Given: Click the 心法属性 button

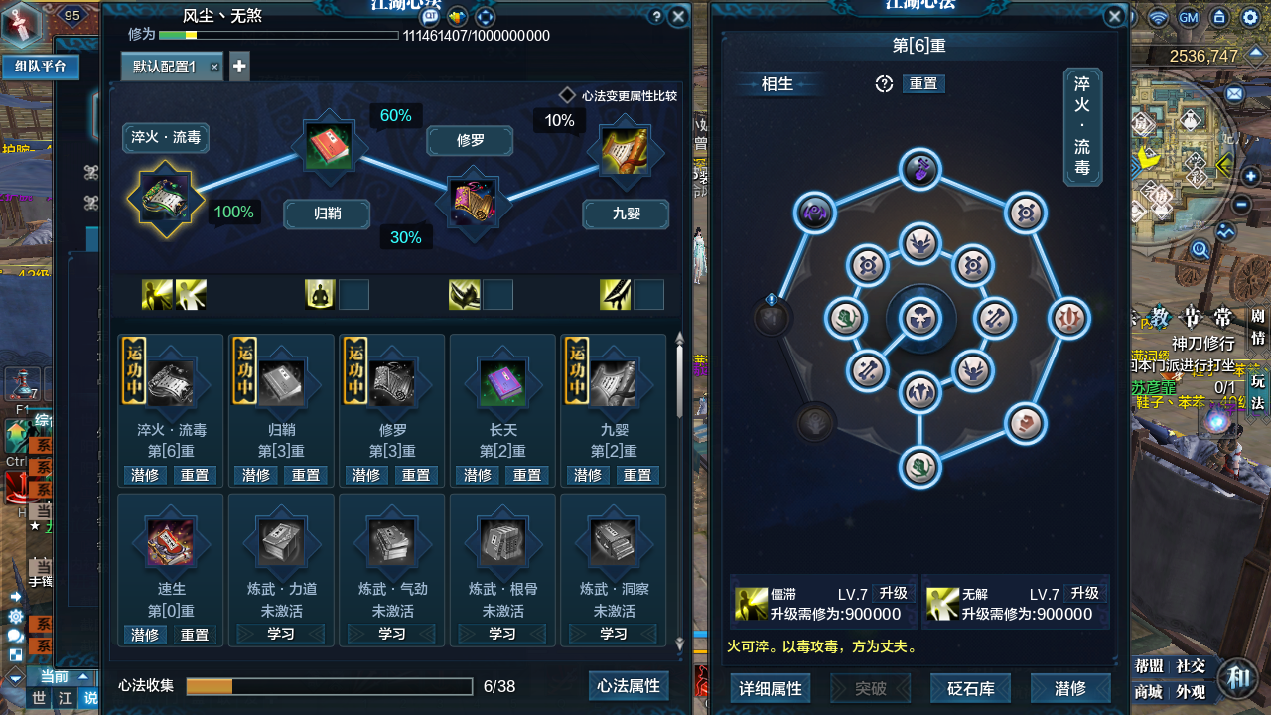Looking at the screenshot, I should [628, 686].
